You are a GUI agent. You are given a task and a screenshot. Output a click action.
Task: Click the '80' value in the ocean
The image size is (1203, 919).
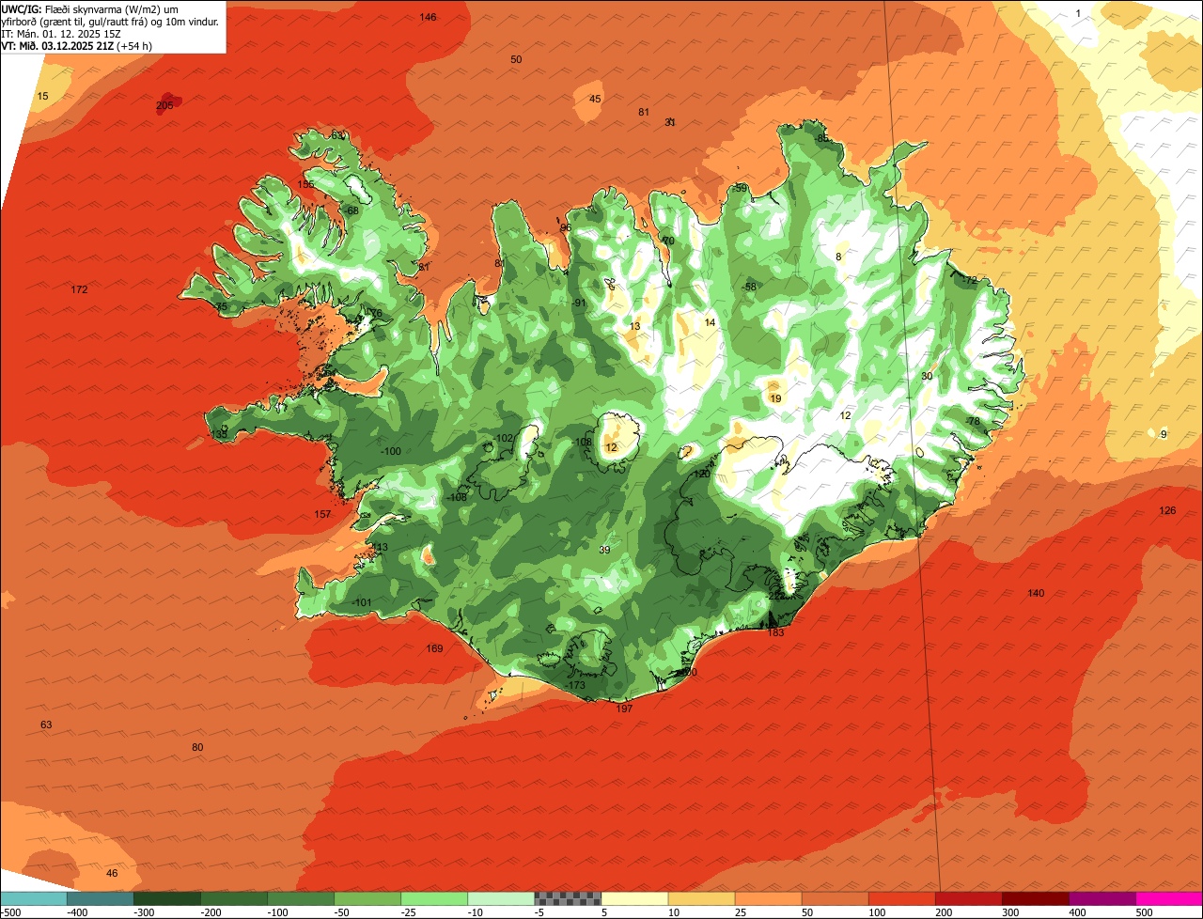click(197, 747)
